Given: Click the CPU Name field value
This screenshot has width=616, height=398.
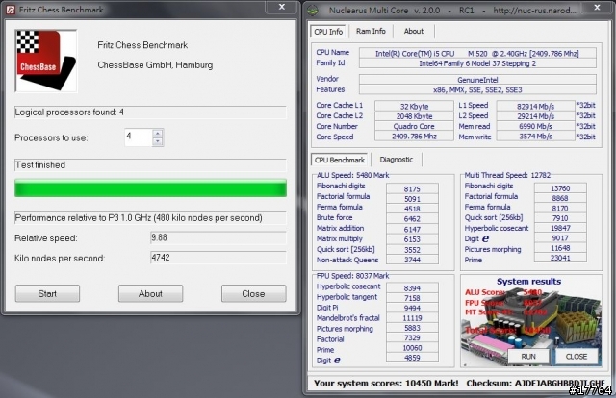Looking at the screenshot, I should 477,54.
